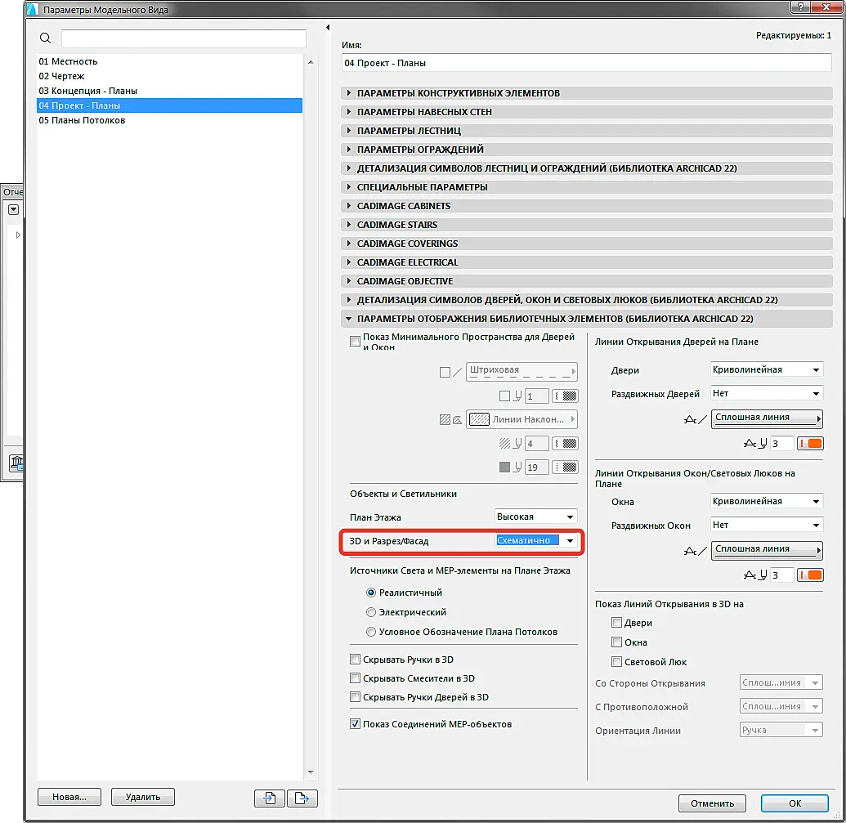Click the dropdown arrow icon in the background window
This screenshot has height=823, width=846.
(14, 210)
